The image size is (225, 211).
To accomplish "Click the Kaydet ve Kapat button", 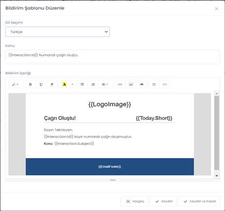I will coord(199,201).
